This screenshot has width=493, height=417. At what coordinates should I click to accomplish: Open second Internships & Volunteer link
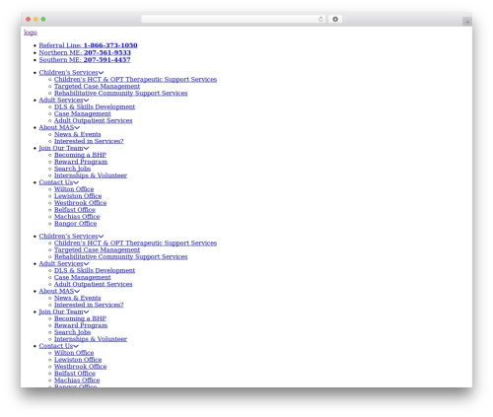91,339
